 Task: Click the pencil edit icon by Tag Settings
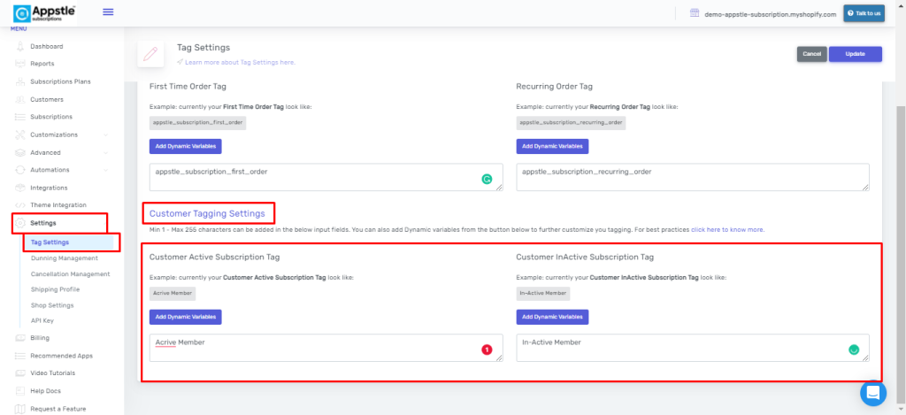point(150,54)
